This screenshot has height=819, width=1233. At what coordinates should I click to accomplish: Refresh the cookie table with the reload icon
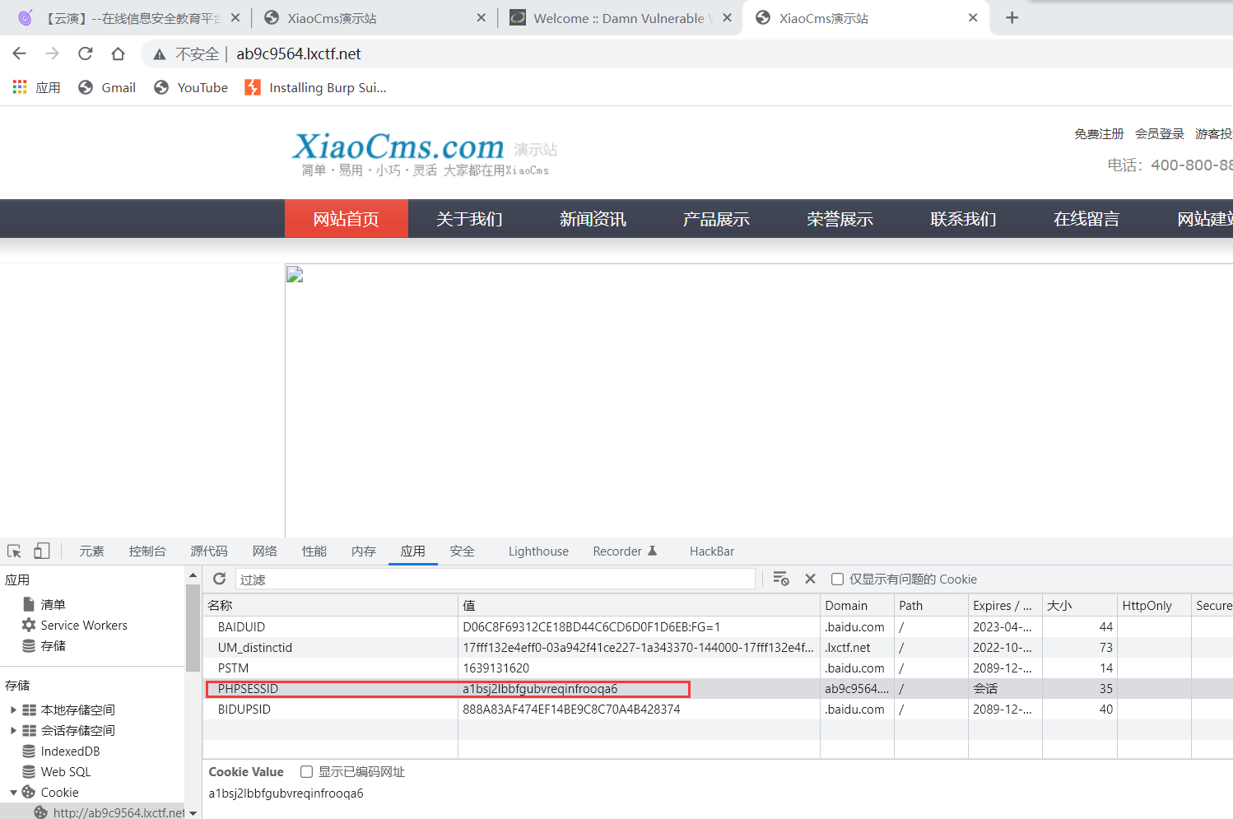(219, 579)
